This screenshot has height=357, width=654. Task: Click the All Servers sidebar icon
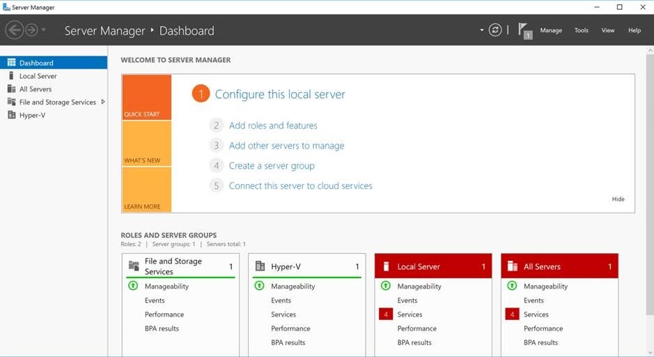point(12,89)
